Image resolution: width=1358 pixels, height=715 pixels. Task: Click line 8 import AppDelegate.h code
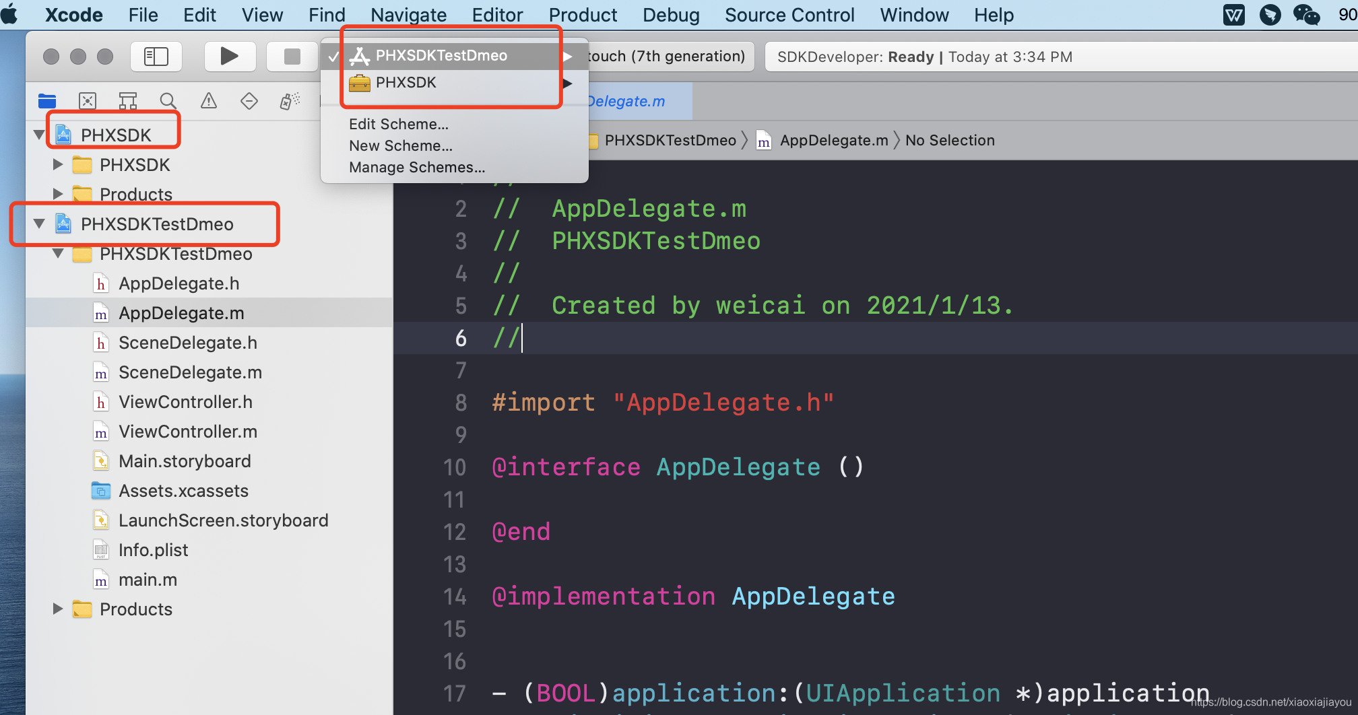click(x=664, y=403)
